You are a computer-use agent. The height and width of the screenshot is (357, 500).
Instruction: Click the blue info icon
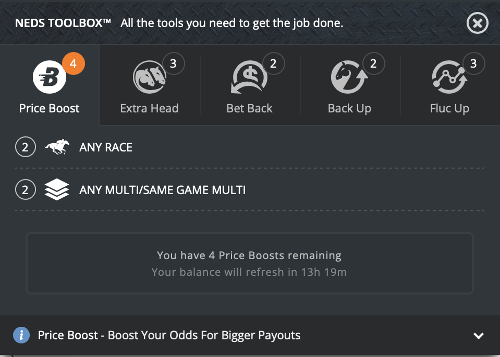pos(21,335)
